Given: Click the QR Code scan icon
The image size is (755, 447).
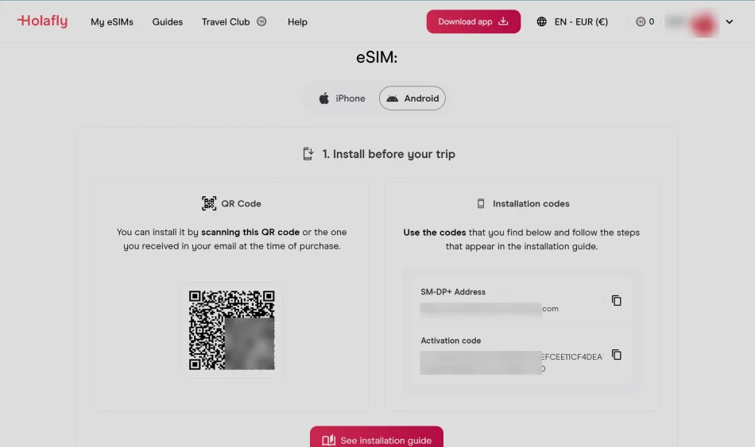Looking at the screenshot, I should point(209,203).
